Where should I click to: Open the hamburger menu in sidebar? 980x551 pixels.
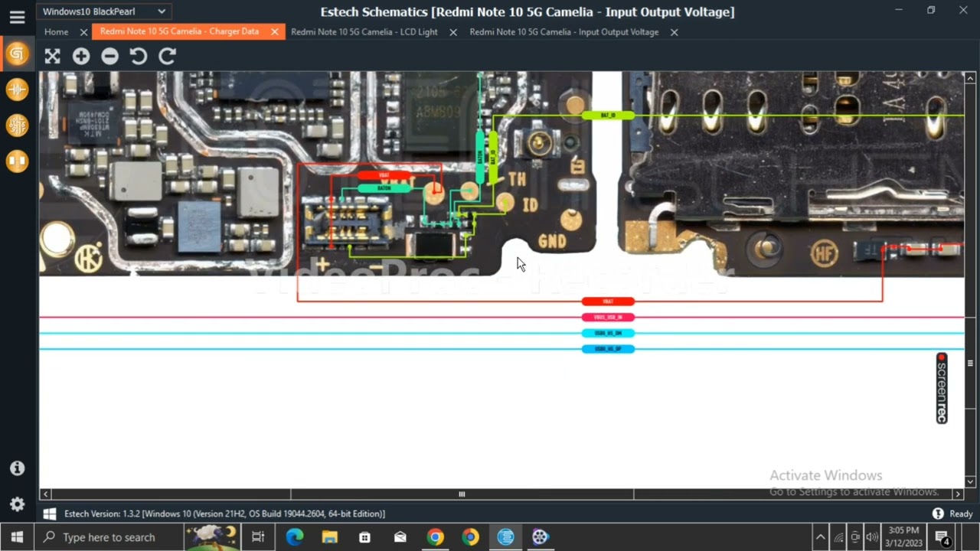[x=17, y=17]
